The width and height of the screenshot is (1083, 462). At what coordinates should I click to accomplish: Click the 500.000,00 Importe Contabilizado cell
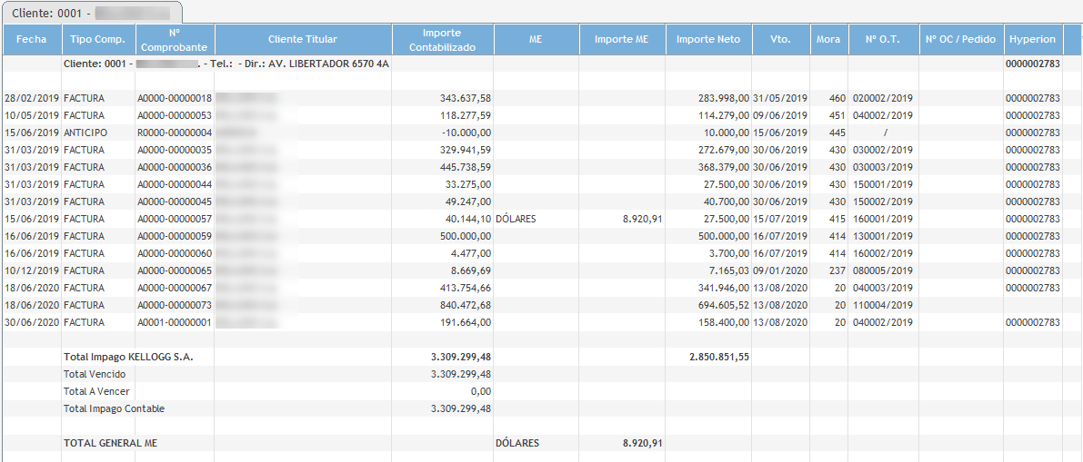(464, 236)
